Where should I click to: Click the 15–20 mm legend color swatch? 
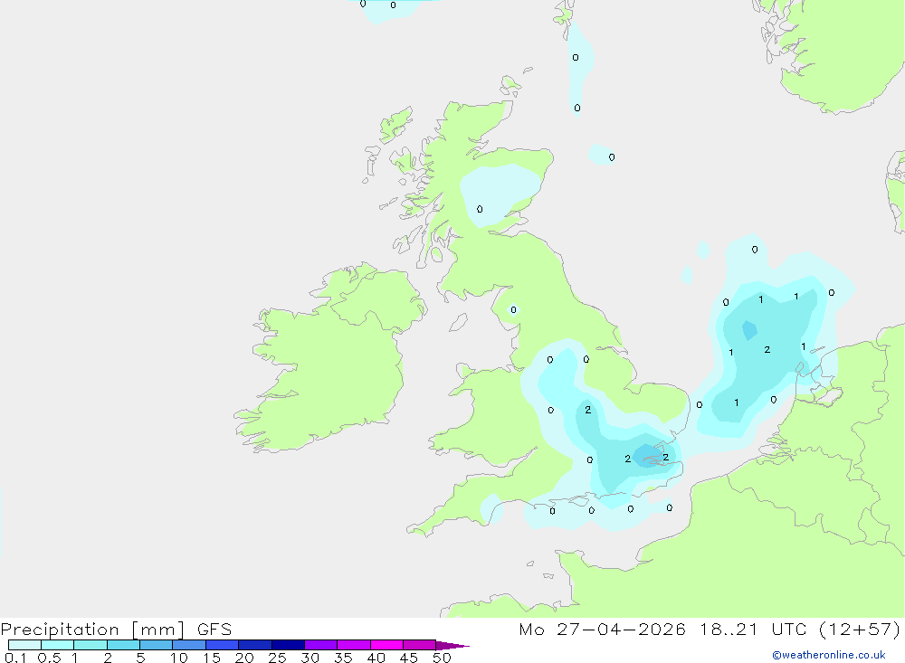coord(222,645)
